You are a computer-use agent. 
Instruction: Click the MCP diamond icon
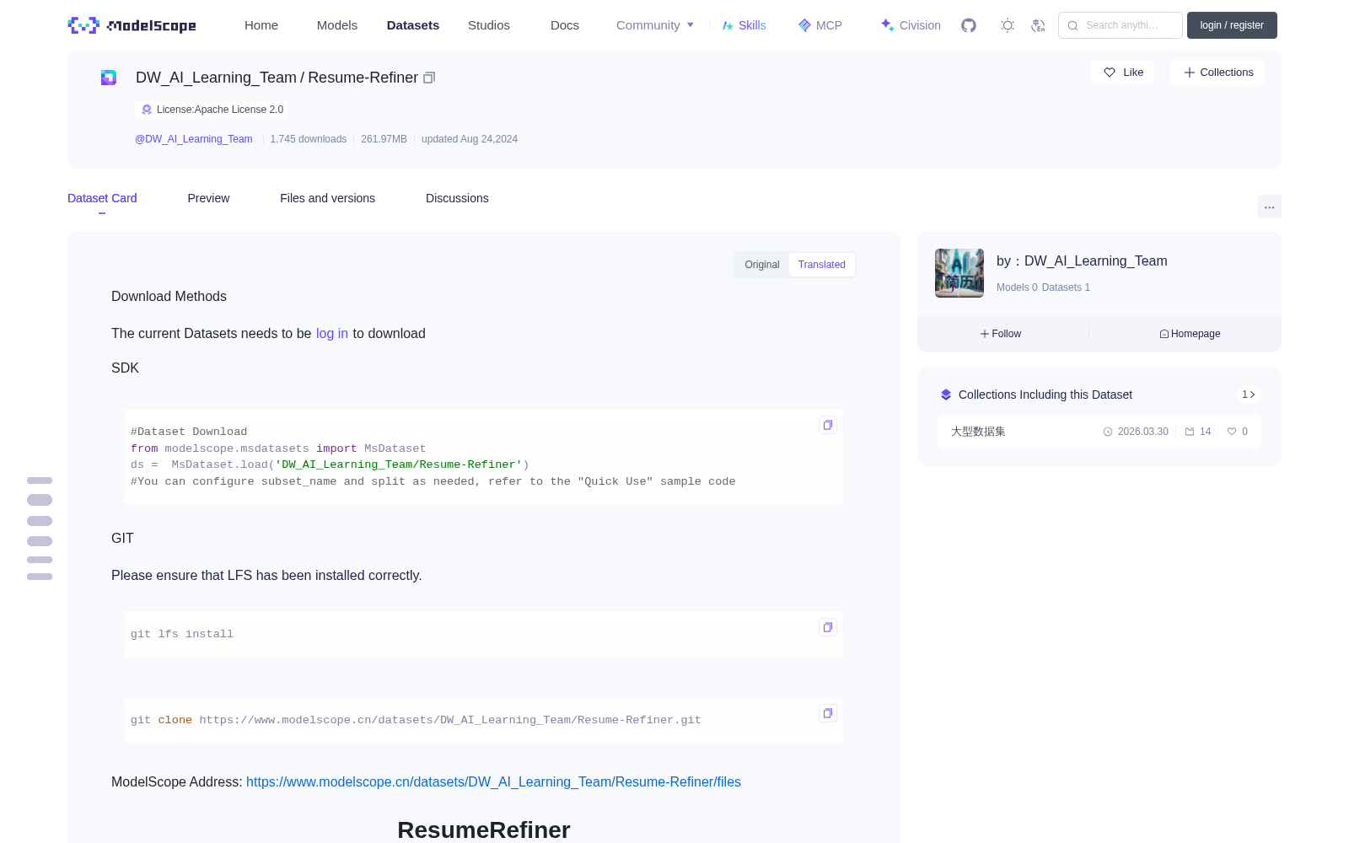(x=804, y=25)
